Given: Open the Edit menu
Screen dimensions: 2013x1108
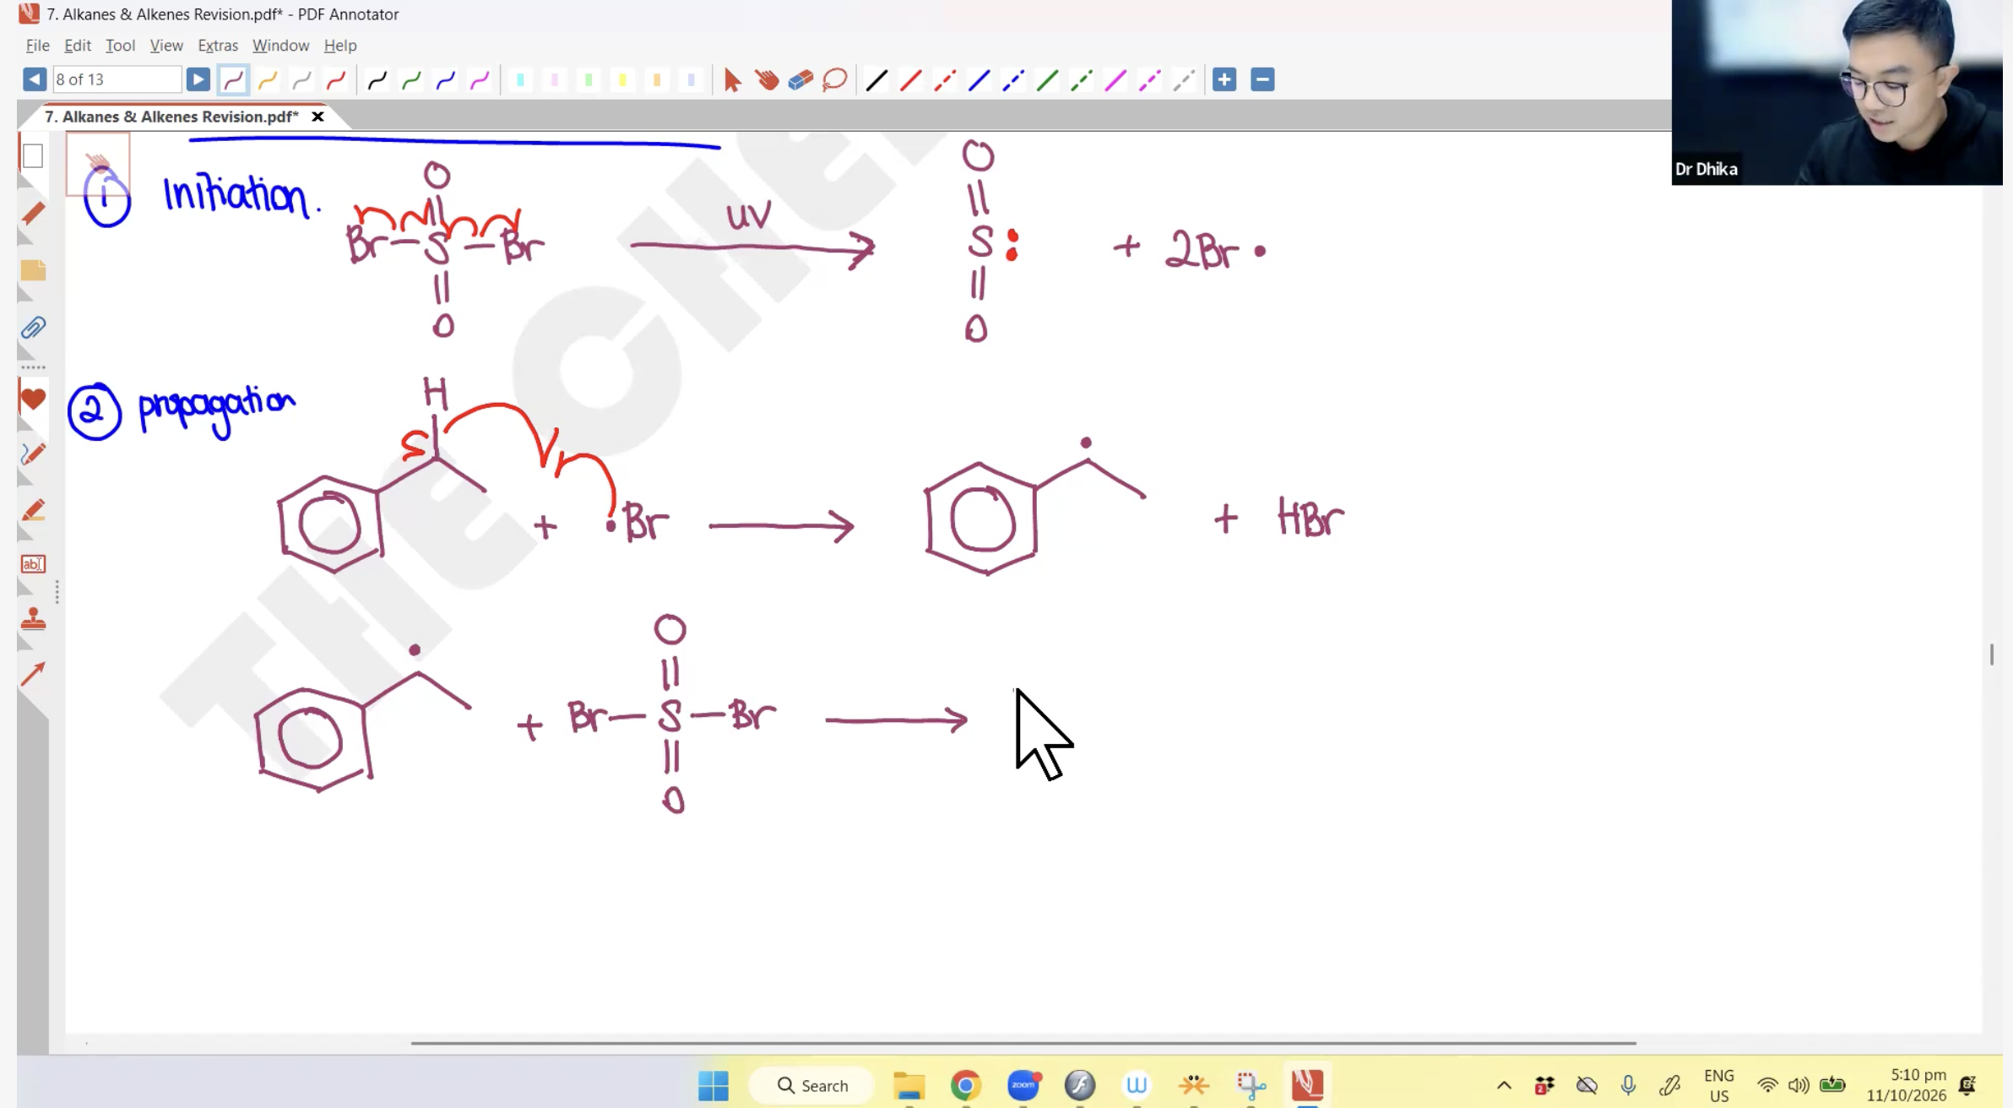Looking at the screenshot, I should (x=78, y=46).
